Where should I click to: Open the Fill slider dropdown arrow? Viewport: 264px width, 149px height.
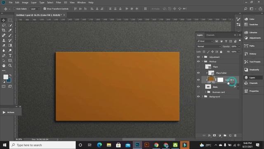point(239,52)
